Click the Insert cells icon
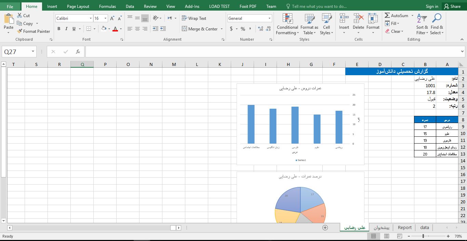The height and width of the screenshot is (241, 467). point(344,18)
